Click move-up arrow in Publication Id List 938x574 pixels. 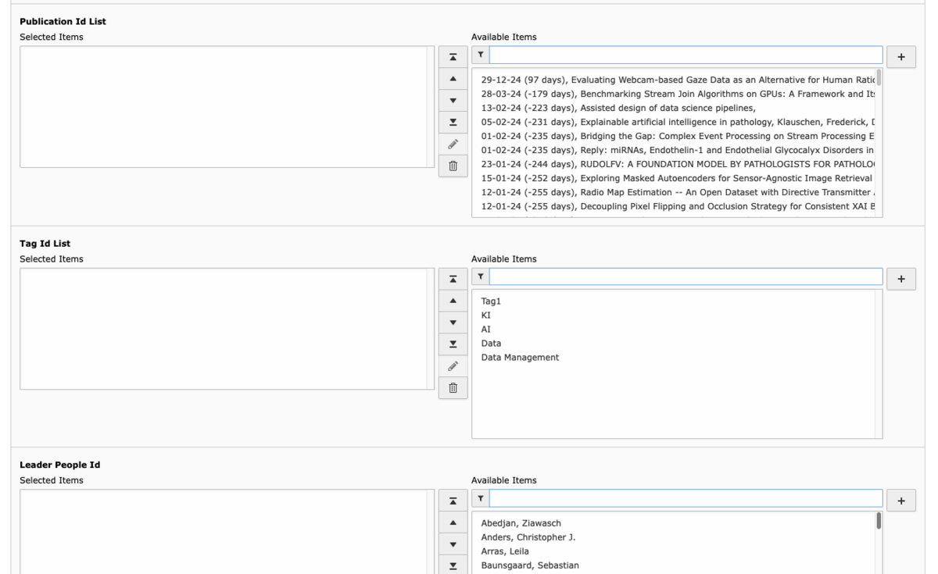[x=453, y=80]
